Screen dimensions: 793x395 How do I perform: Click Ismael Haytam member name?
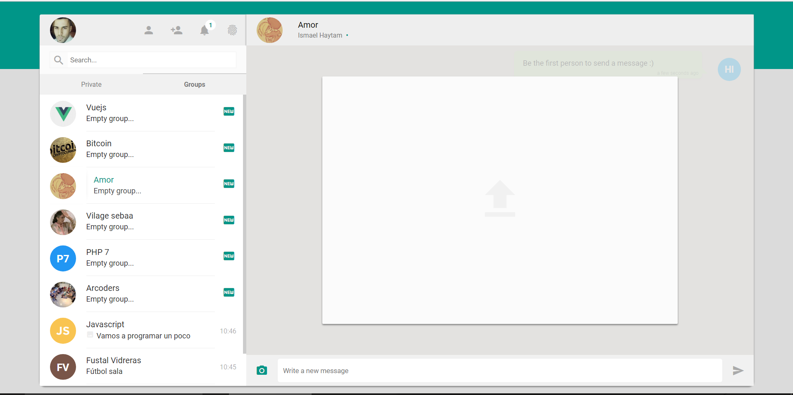(320, 36)
